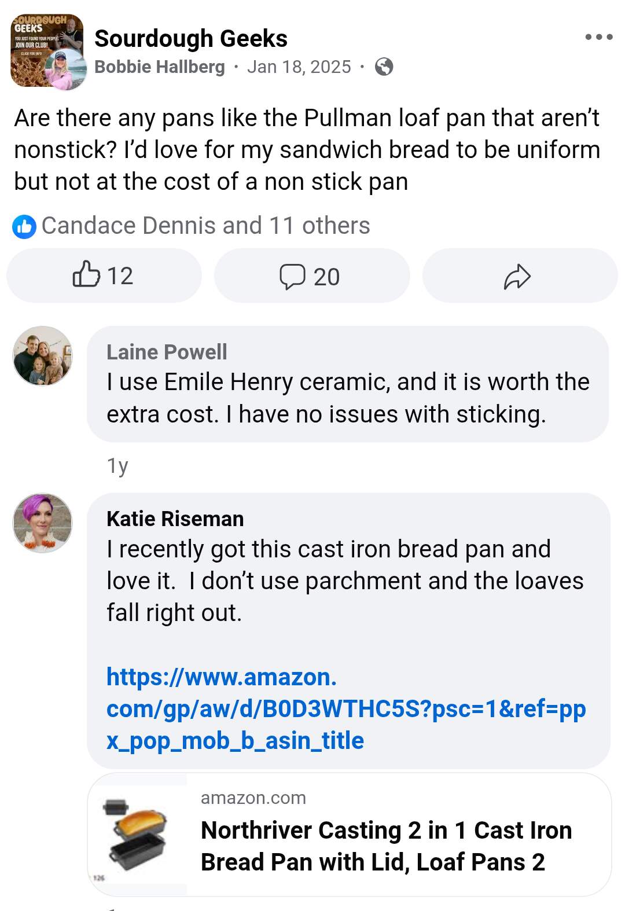Open Katie Riseman's name link
The height and width of the screenshot is (911, 625).
tap(175, 519)
